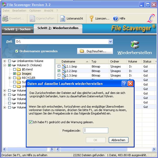Click the Volume D: drive icon

(14, 65)
